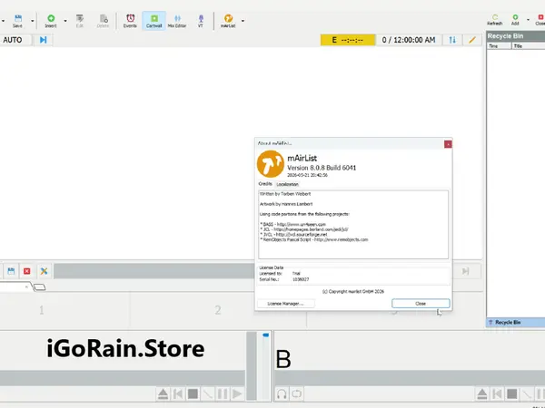This screenshot has height=408, width=545.
Task: Click the Previous button on player A
Action: [178, 393]
